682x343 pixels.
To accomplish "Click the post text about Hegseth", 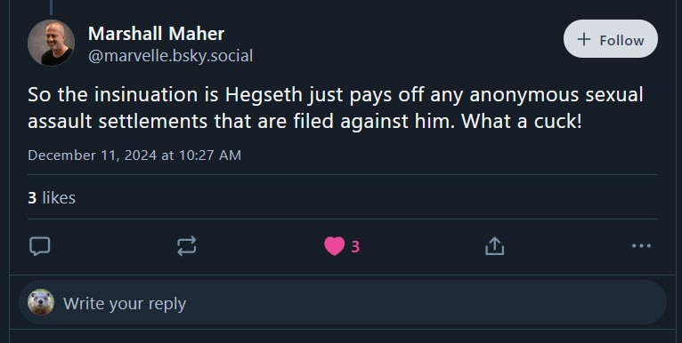I will (336, 108).
